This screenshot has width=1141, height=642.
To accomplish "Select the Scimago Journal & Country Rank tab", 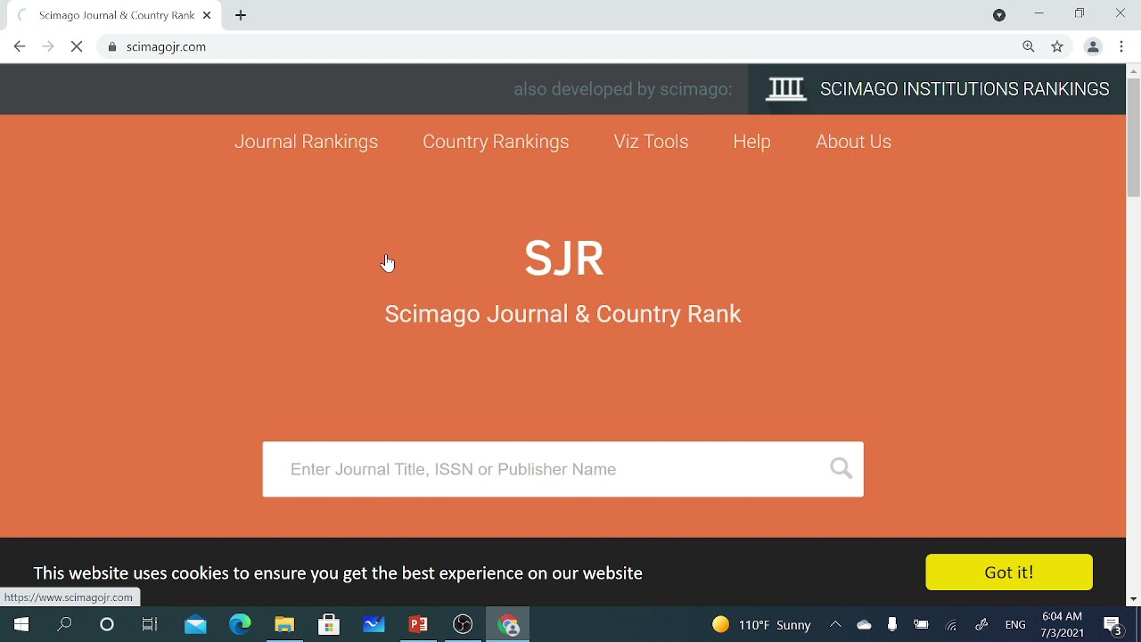I will click(x=114, y=15).
